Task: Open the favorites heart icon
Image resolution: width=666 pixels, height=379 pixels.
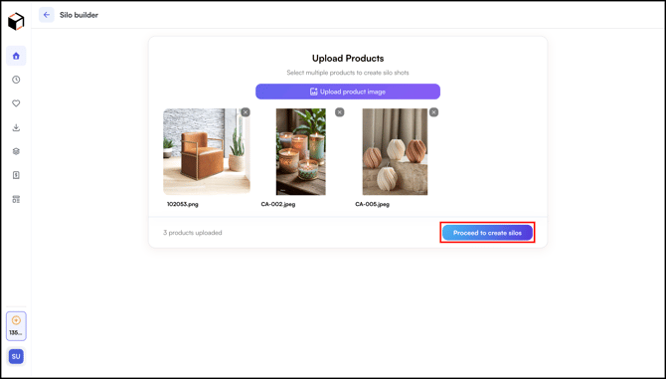Action: click(x=16, y=103)
